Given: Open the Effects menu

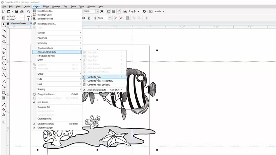Looking at the screenshot, I should 46,6.
